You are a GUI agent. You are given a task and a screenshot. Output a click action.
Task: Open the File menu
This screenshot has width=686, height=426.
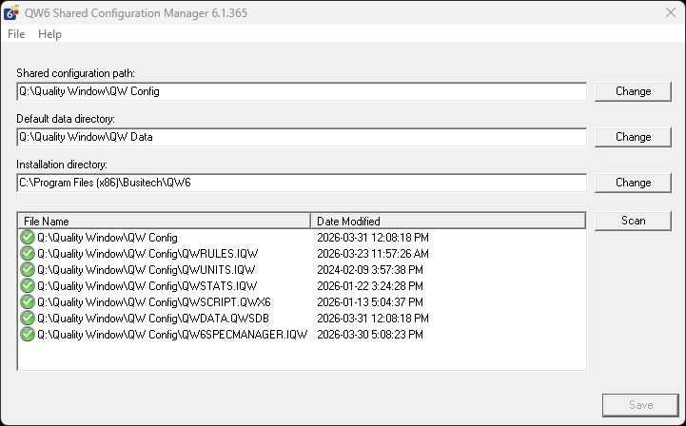click(x=16, y=34)
